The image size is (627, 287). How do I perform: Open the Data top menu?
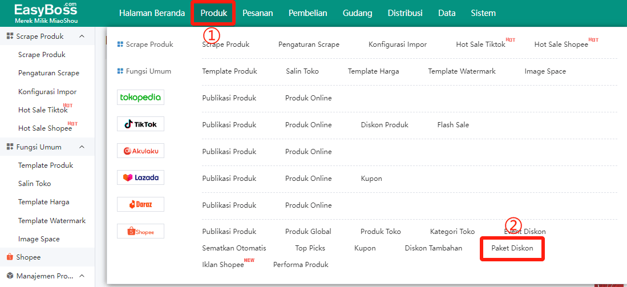click(447, 13)
